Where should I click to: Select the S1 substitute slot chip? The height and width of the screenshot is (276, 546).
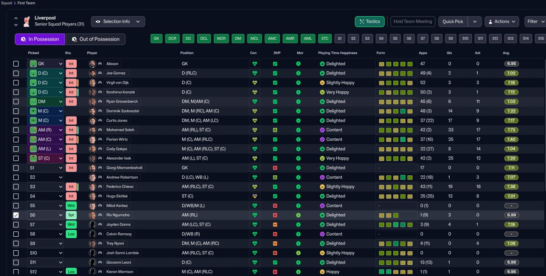340,39
